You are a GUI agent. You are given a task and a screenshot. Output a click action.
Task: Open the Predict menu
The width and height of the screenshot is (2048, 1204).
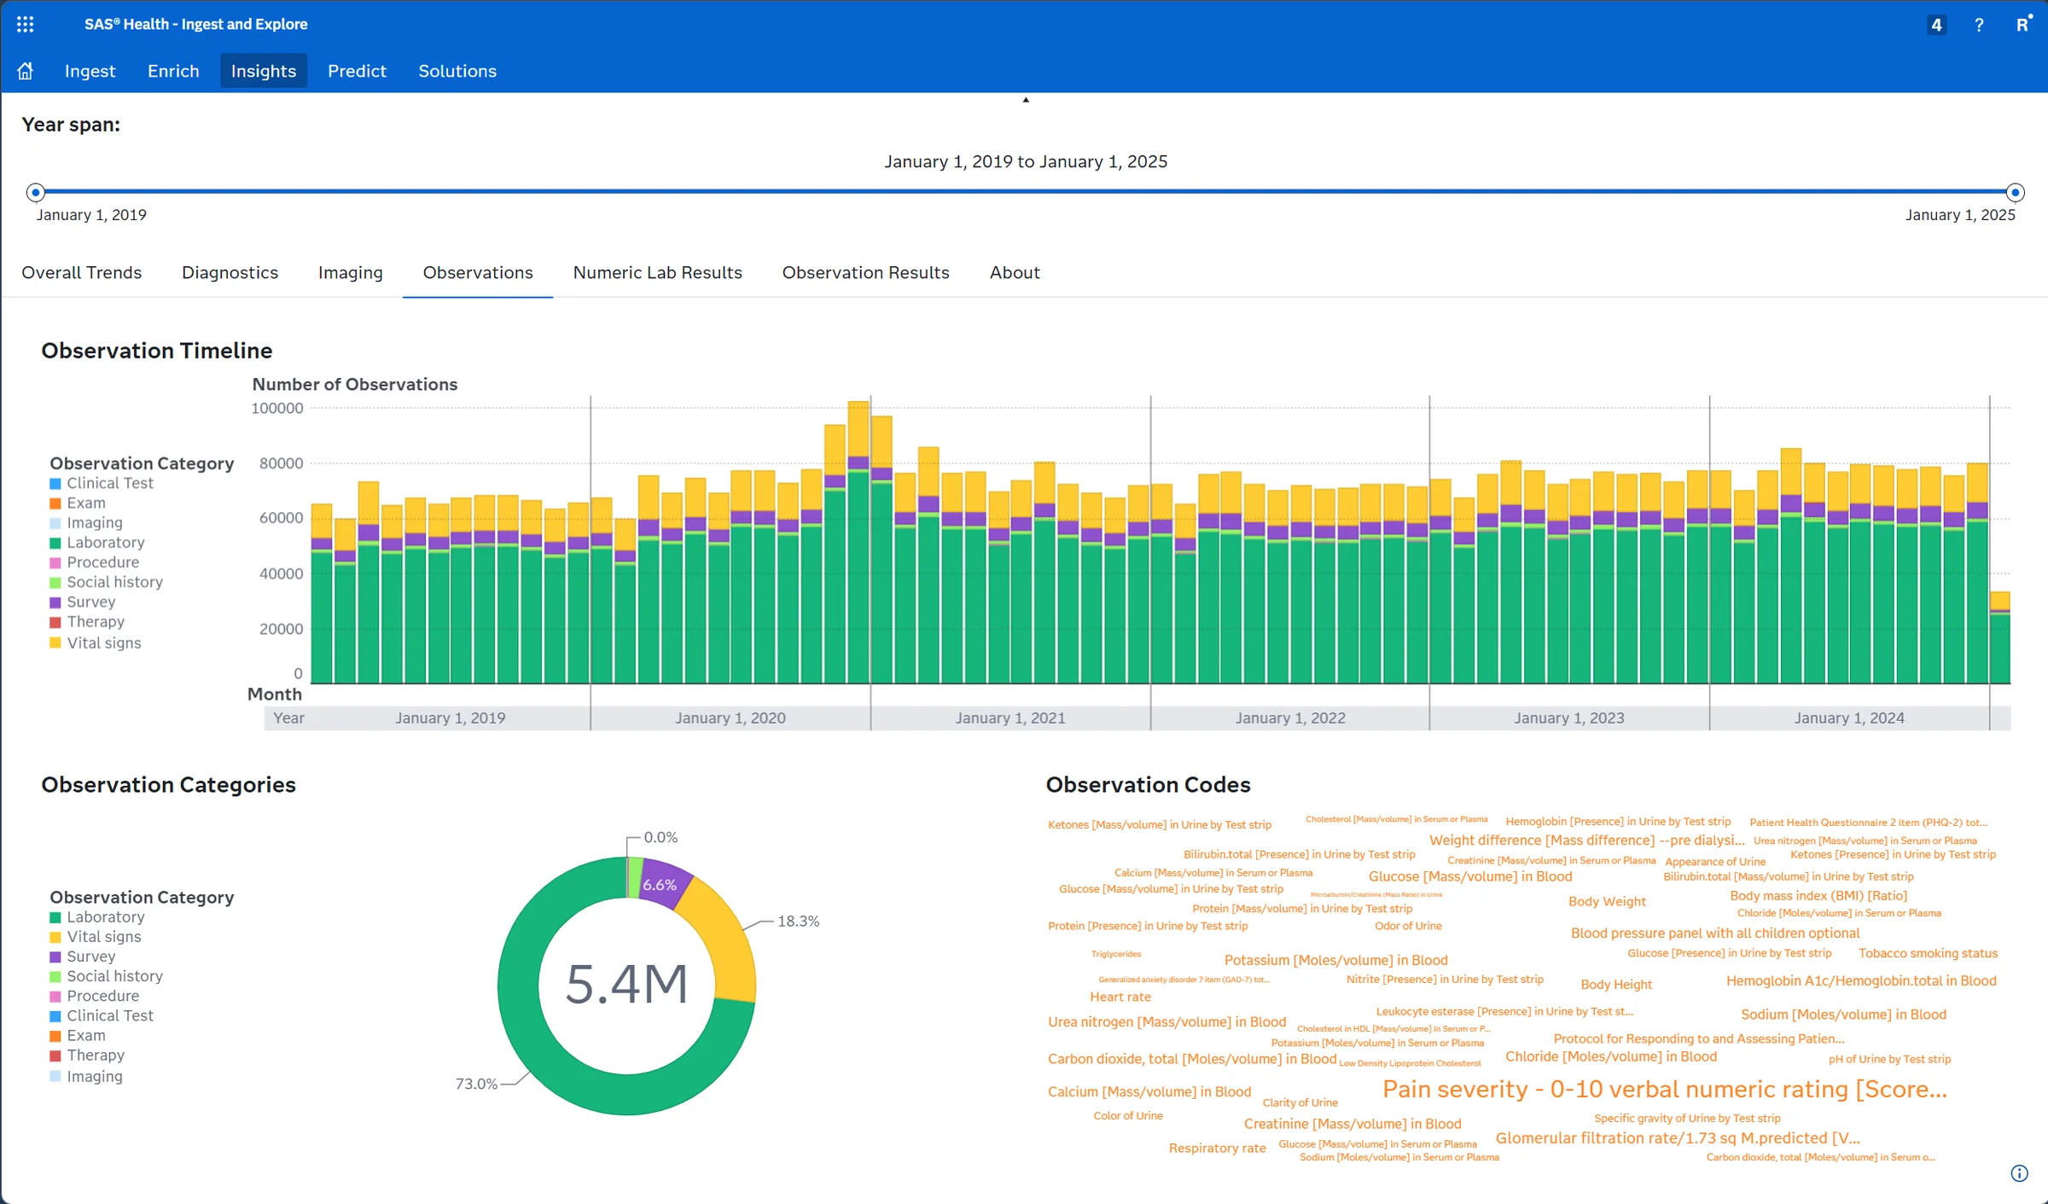[357, 71]
